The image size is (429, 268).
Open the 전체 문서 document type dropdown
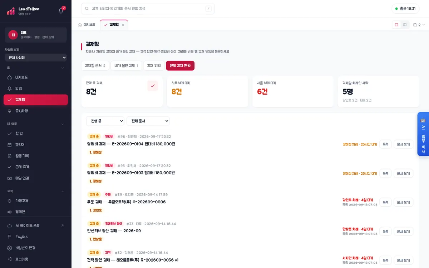point(148,121)
